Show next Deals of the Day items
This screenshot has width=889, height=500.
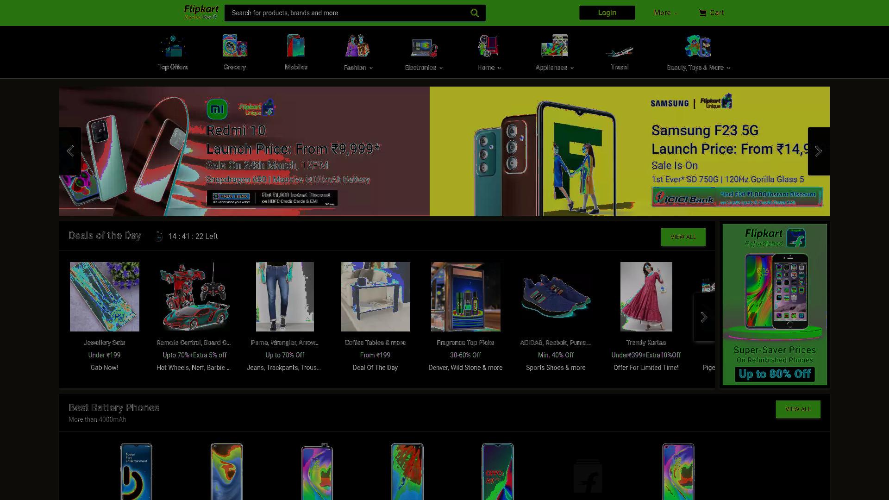click(704, 317)
